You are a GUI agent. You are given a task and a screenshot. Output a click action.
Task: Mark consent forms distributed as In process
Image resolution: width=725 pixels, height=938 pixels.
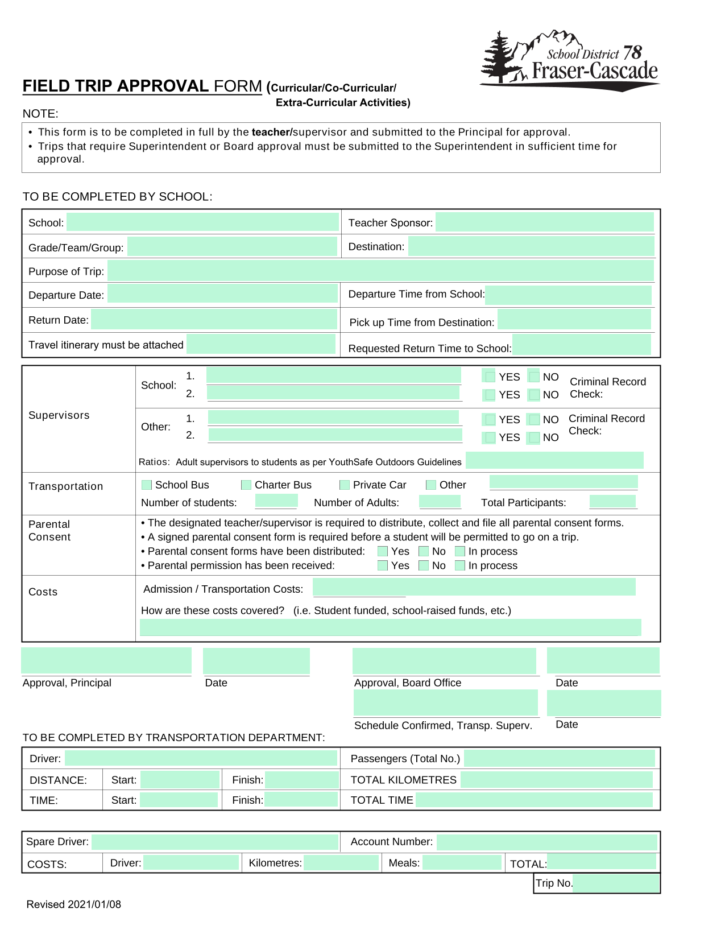click(460, 551)
